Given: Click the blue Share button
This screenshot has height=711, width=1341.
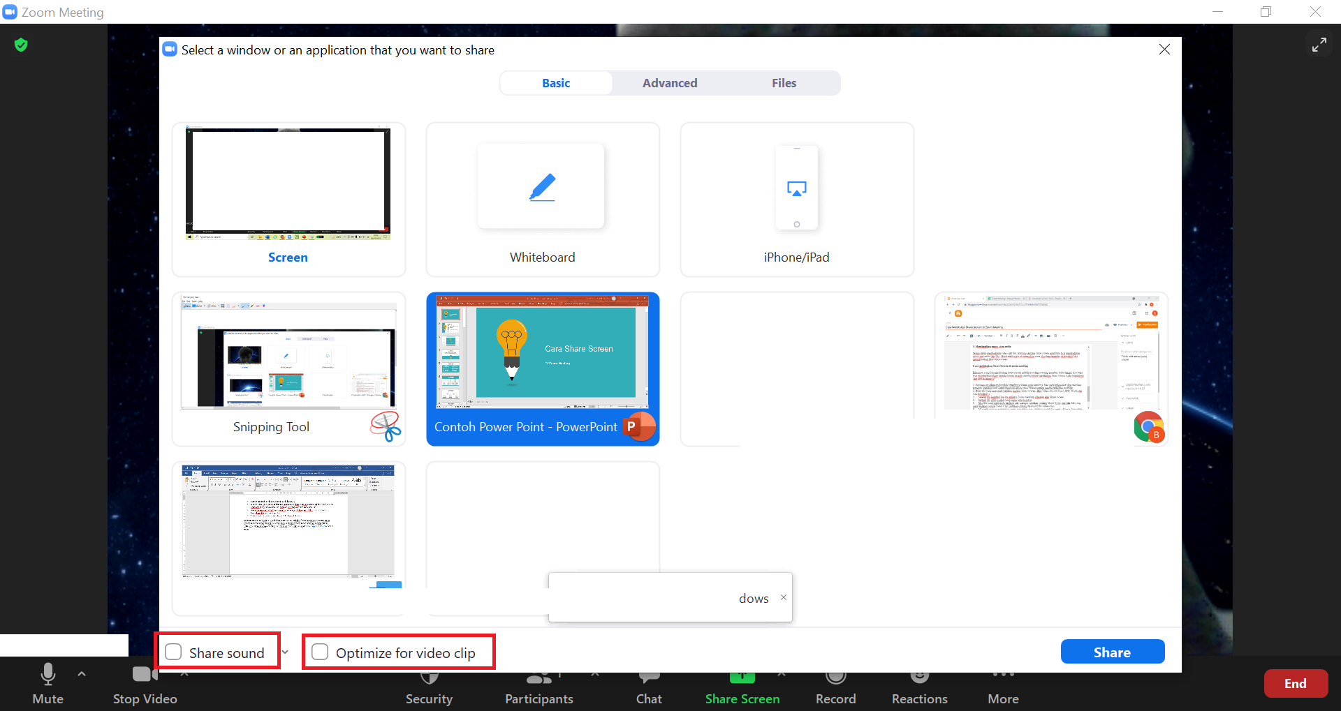Looking at the screenshot, I should [1113, 652].
